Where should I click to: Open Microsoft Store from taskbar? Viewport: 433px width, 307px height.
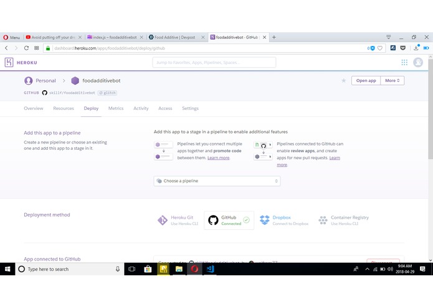tap(148, 269)
